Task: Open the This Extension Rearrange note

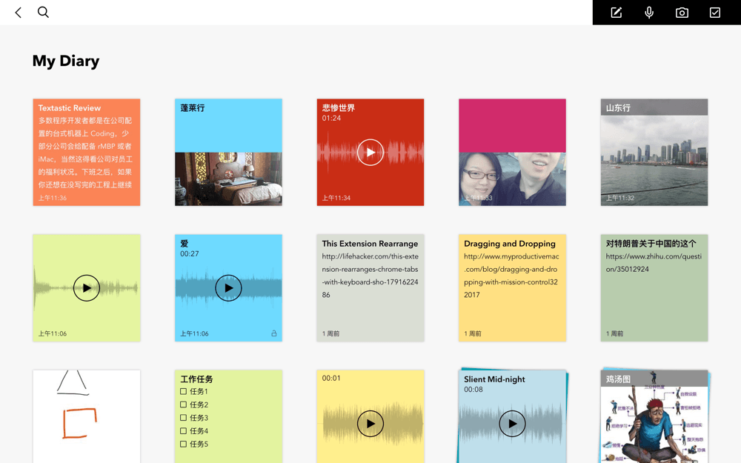Action: click(370, 288)
